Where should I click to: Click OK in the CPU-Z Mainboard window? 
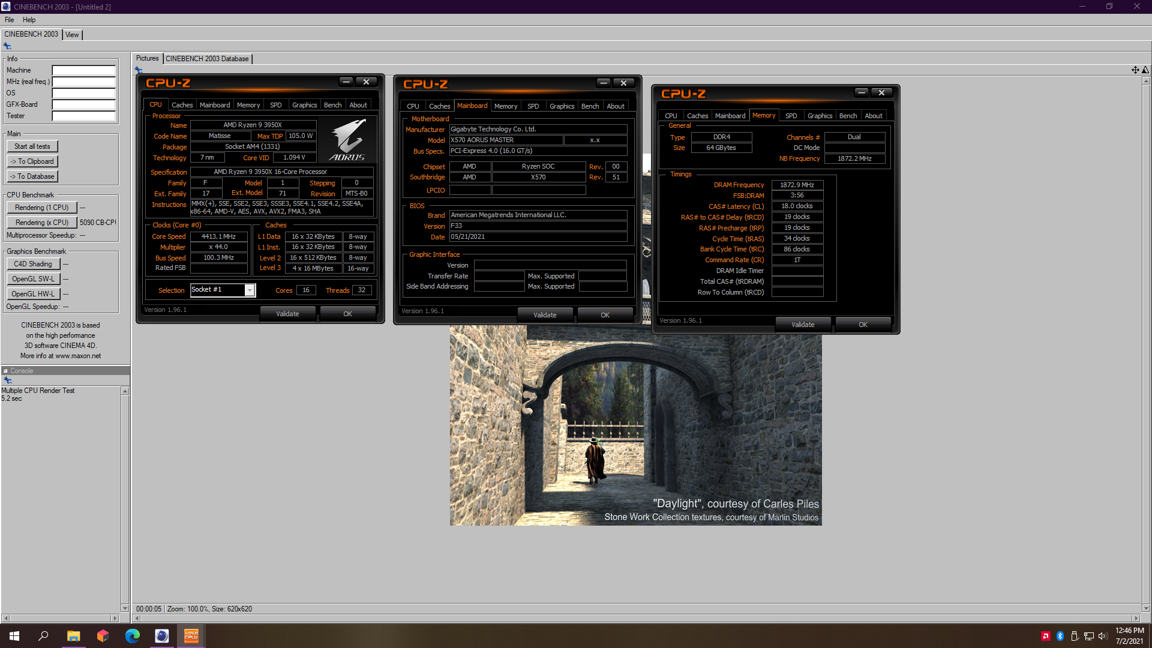pyautogui.click(x=605, y=315)
